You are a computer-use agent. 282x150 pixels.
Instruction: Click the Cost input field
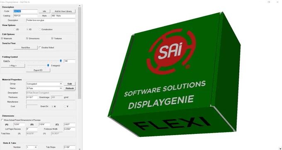(x=32, y=107)
